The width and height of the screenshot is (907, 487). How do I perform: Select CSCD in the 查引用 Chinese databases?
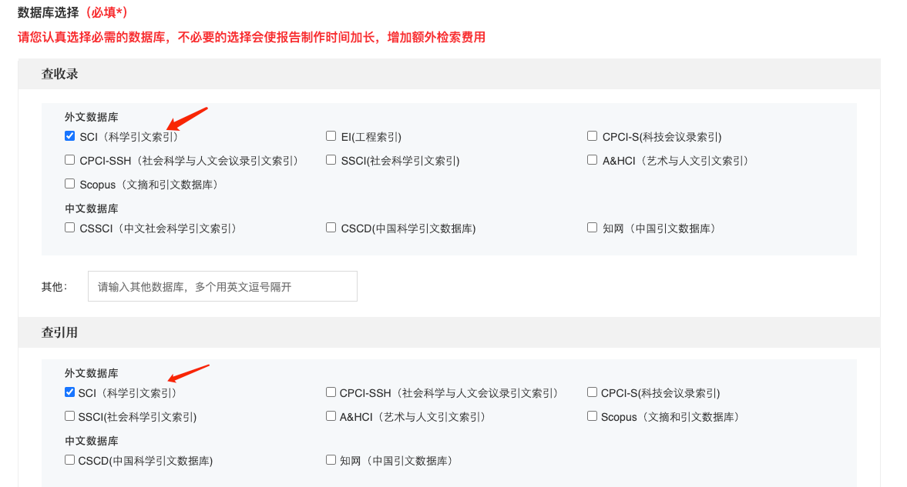click(x=69, y=460)
